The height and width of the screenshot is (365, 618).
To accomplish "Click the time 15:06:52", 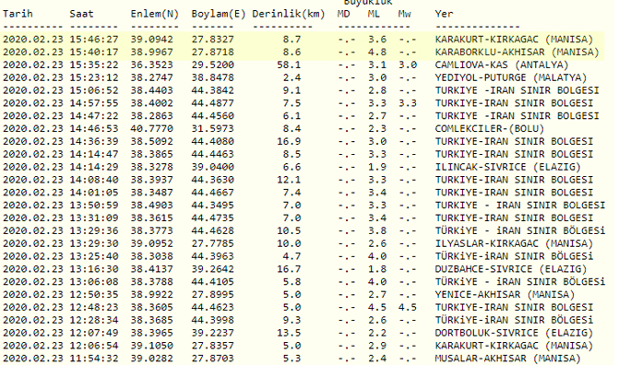I will pyautogui.click(x=94, y=90).
